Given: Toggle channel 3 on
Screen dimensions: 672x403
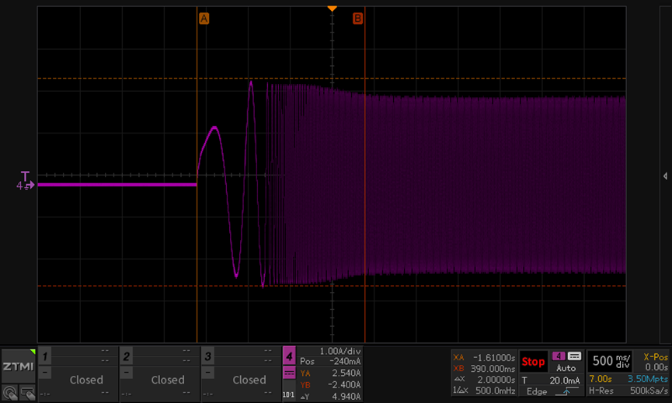Looking at the screenshot, I should (207, 356).
